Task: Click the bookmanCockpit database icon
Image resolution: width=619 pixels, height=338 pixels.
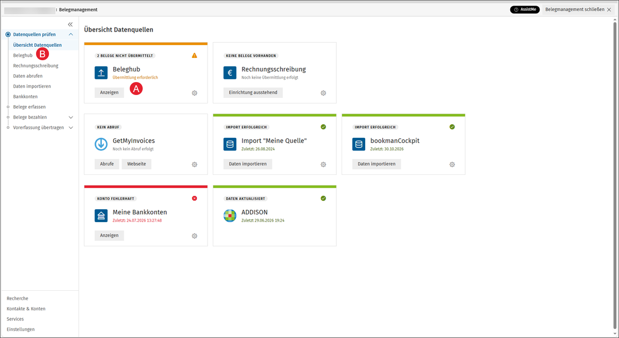Action: 358,144
